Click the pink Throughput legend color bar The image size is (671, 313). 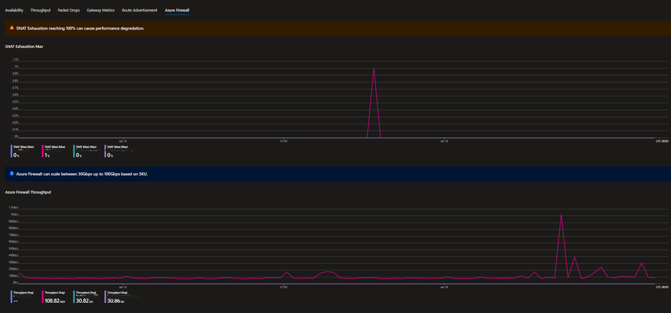[43, 297]
